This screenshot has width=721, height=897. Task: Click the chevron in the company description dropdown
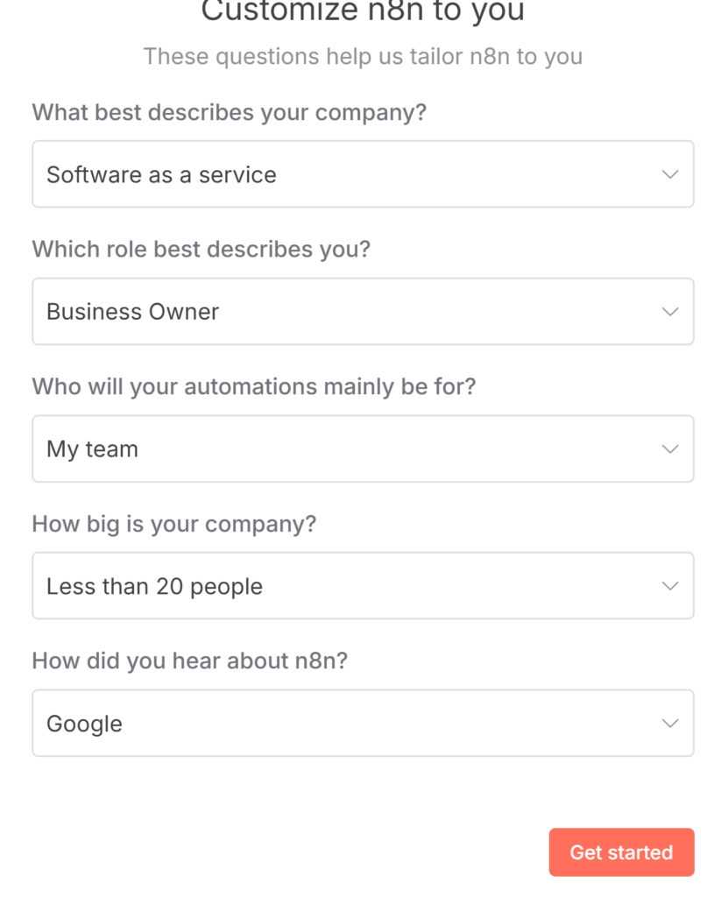coord(670,174)
